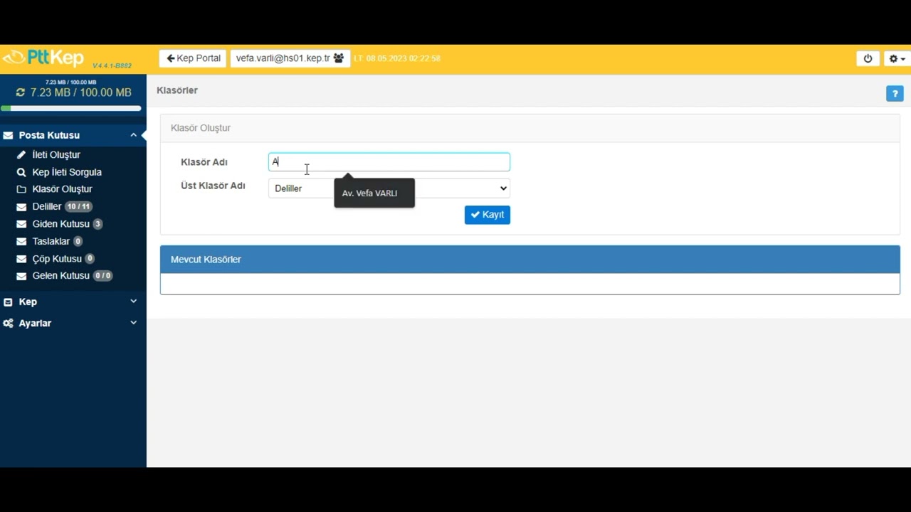Expand the Ayarlar menu section

[x=73, y=323]
